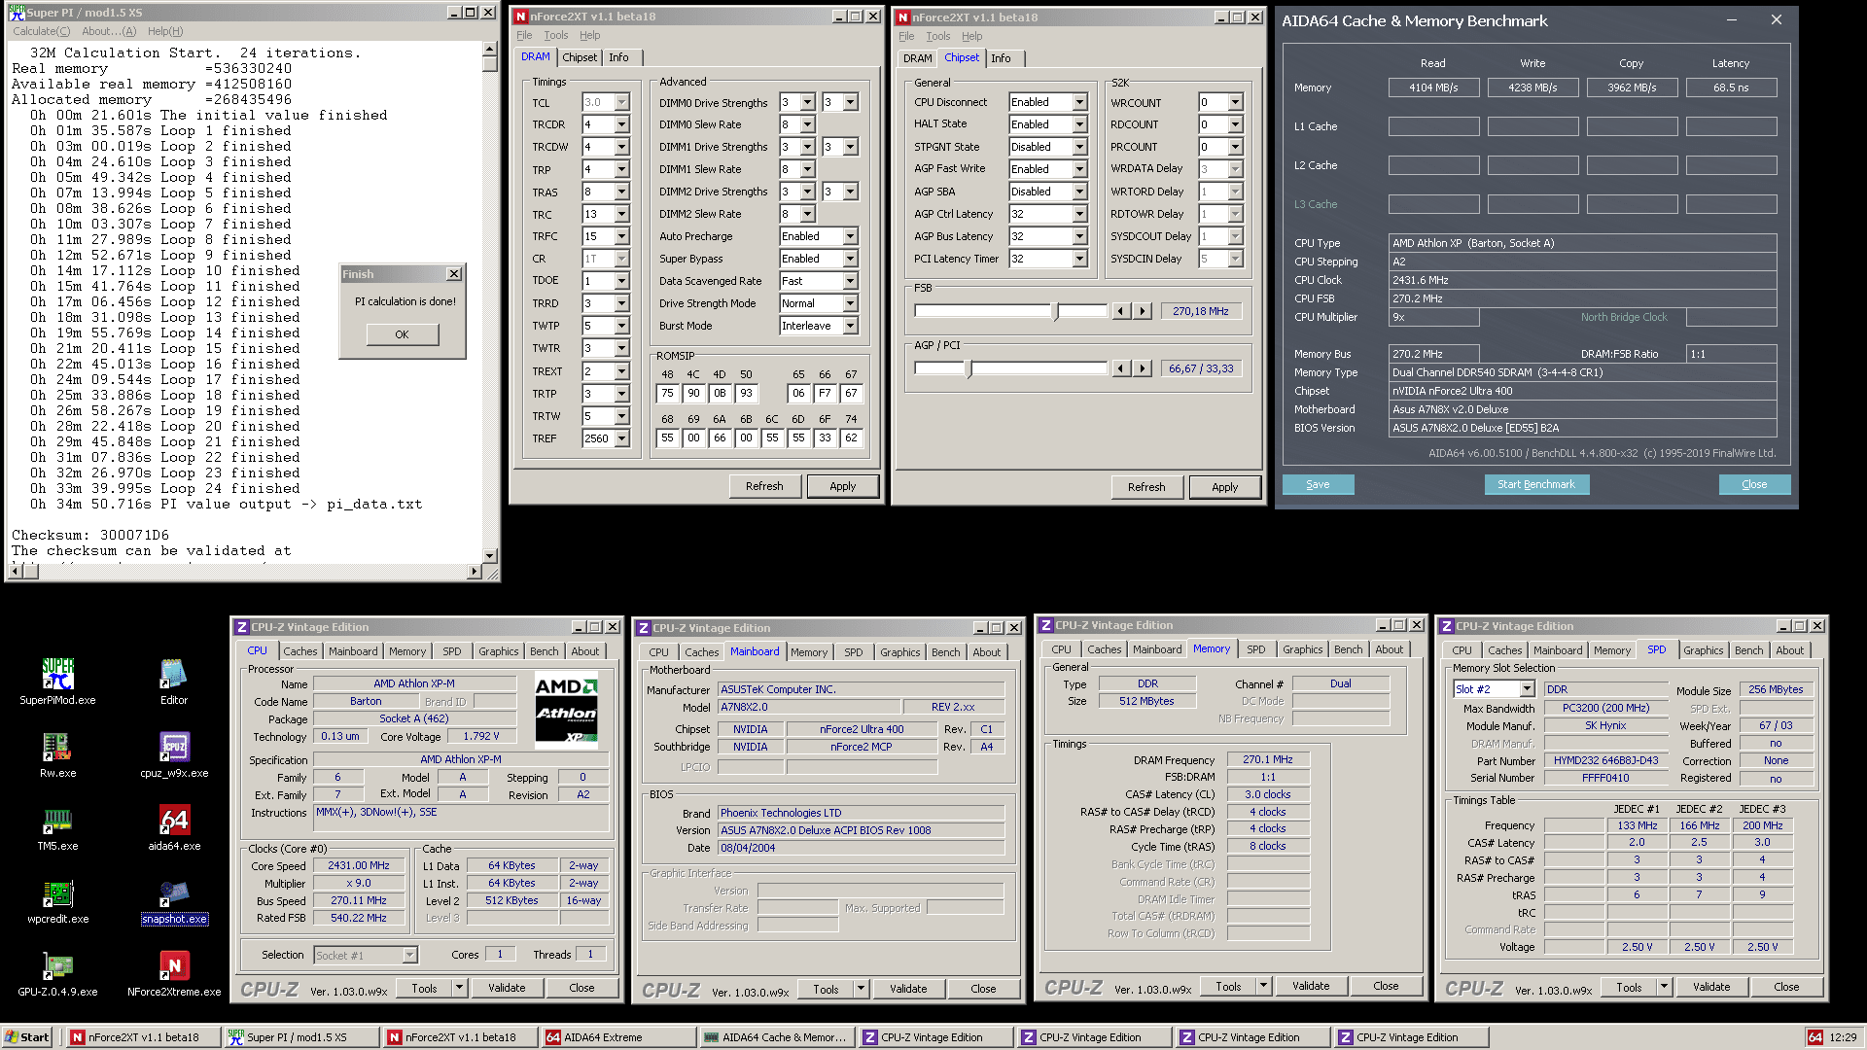Switch to AIDA64 Cache & Memory taskbar entry
This screenshot has width=1867, height=1050.
click(777, 1037)
